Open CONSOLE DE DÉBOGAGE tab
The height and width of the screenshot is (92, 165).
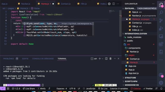[43, 59]
